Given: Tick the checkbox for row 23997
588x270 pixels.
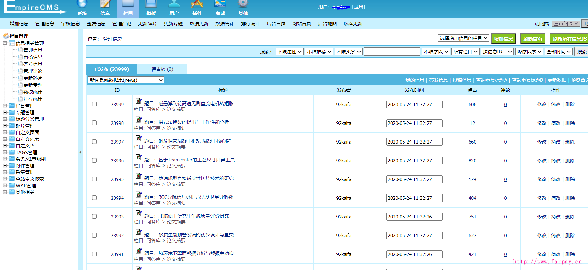Looking at the screenshot, I should (x=94, y=142).
